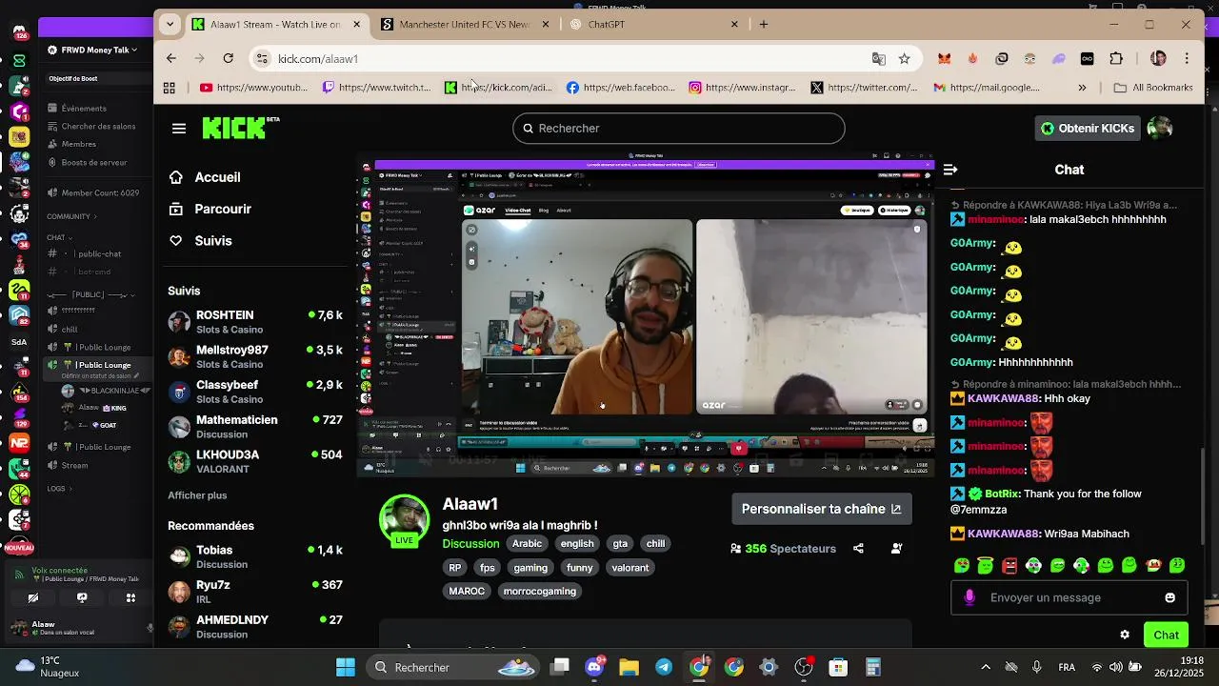Open the YouTube bookmark
Screen dimensions: 1219x686
click(253, 88)
